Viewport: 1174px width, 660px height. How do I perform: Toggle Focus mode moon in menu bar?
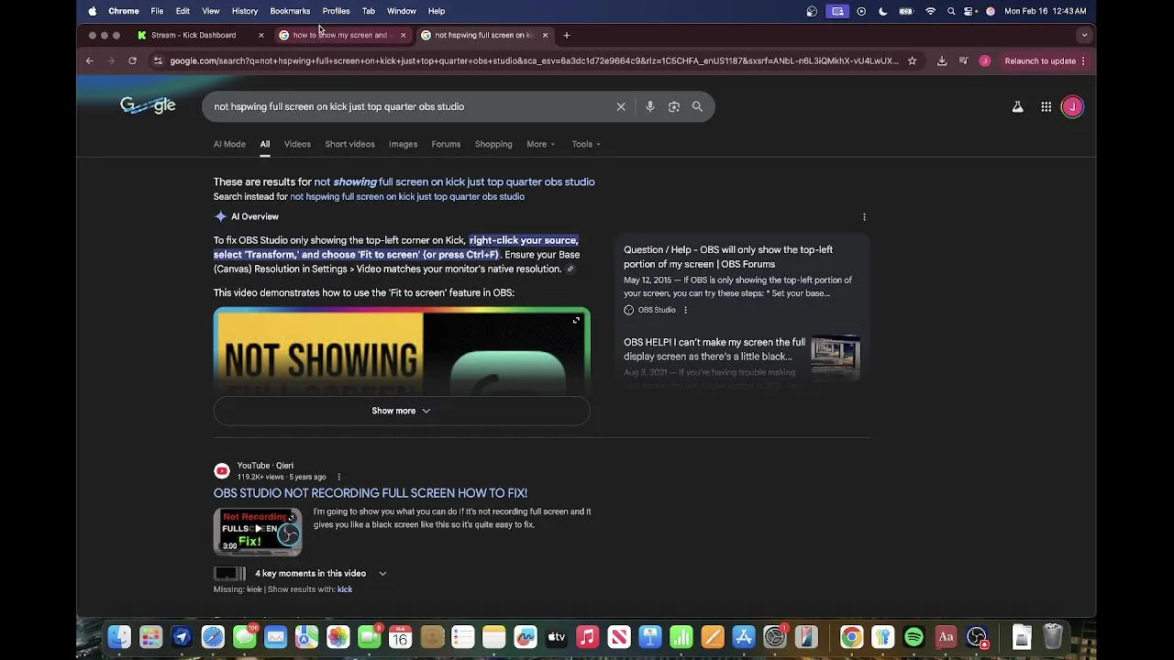(883, 11)
